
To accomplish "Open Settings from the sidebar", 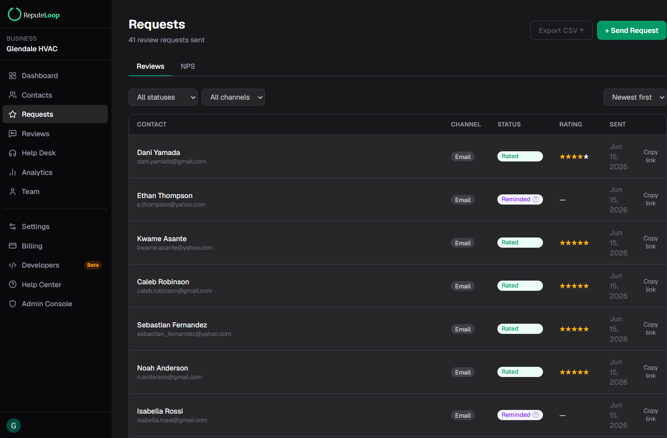I will (55, 227).
